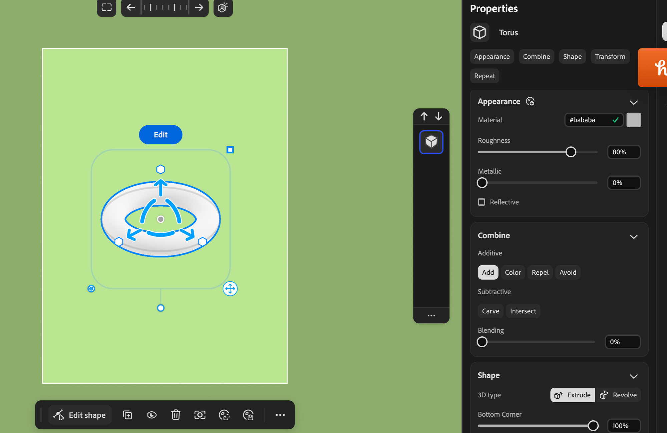Click the add-material icon next to Appearance heading
This screenshot has width=667, height=433.
(530, 101)
